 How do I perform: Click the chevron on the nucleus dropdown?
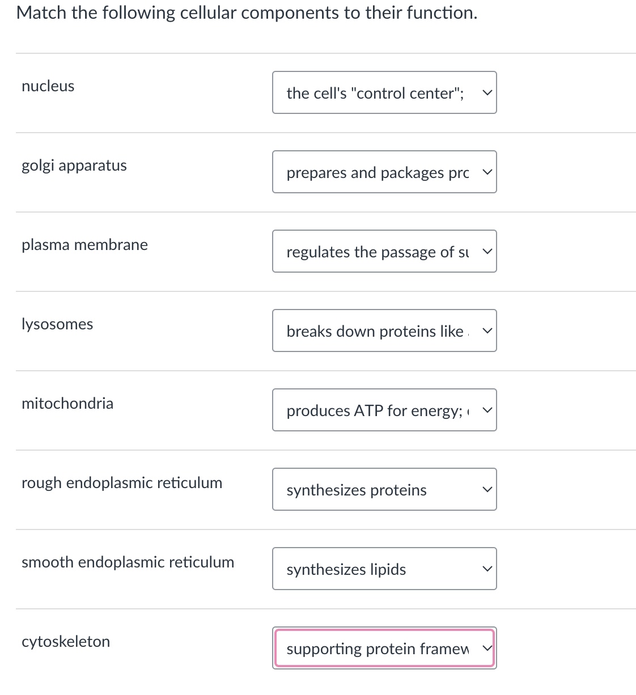coord(486,92)
